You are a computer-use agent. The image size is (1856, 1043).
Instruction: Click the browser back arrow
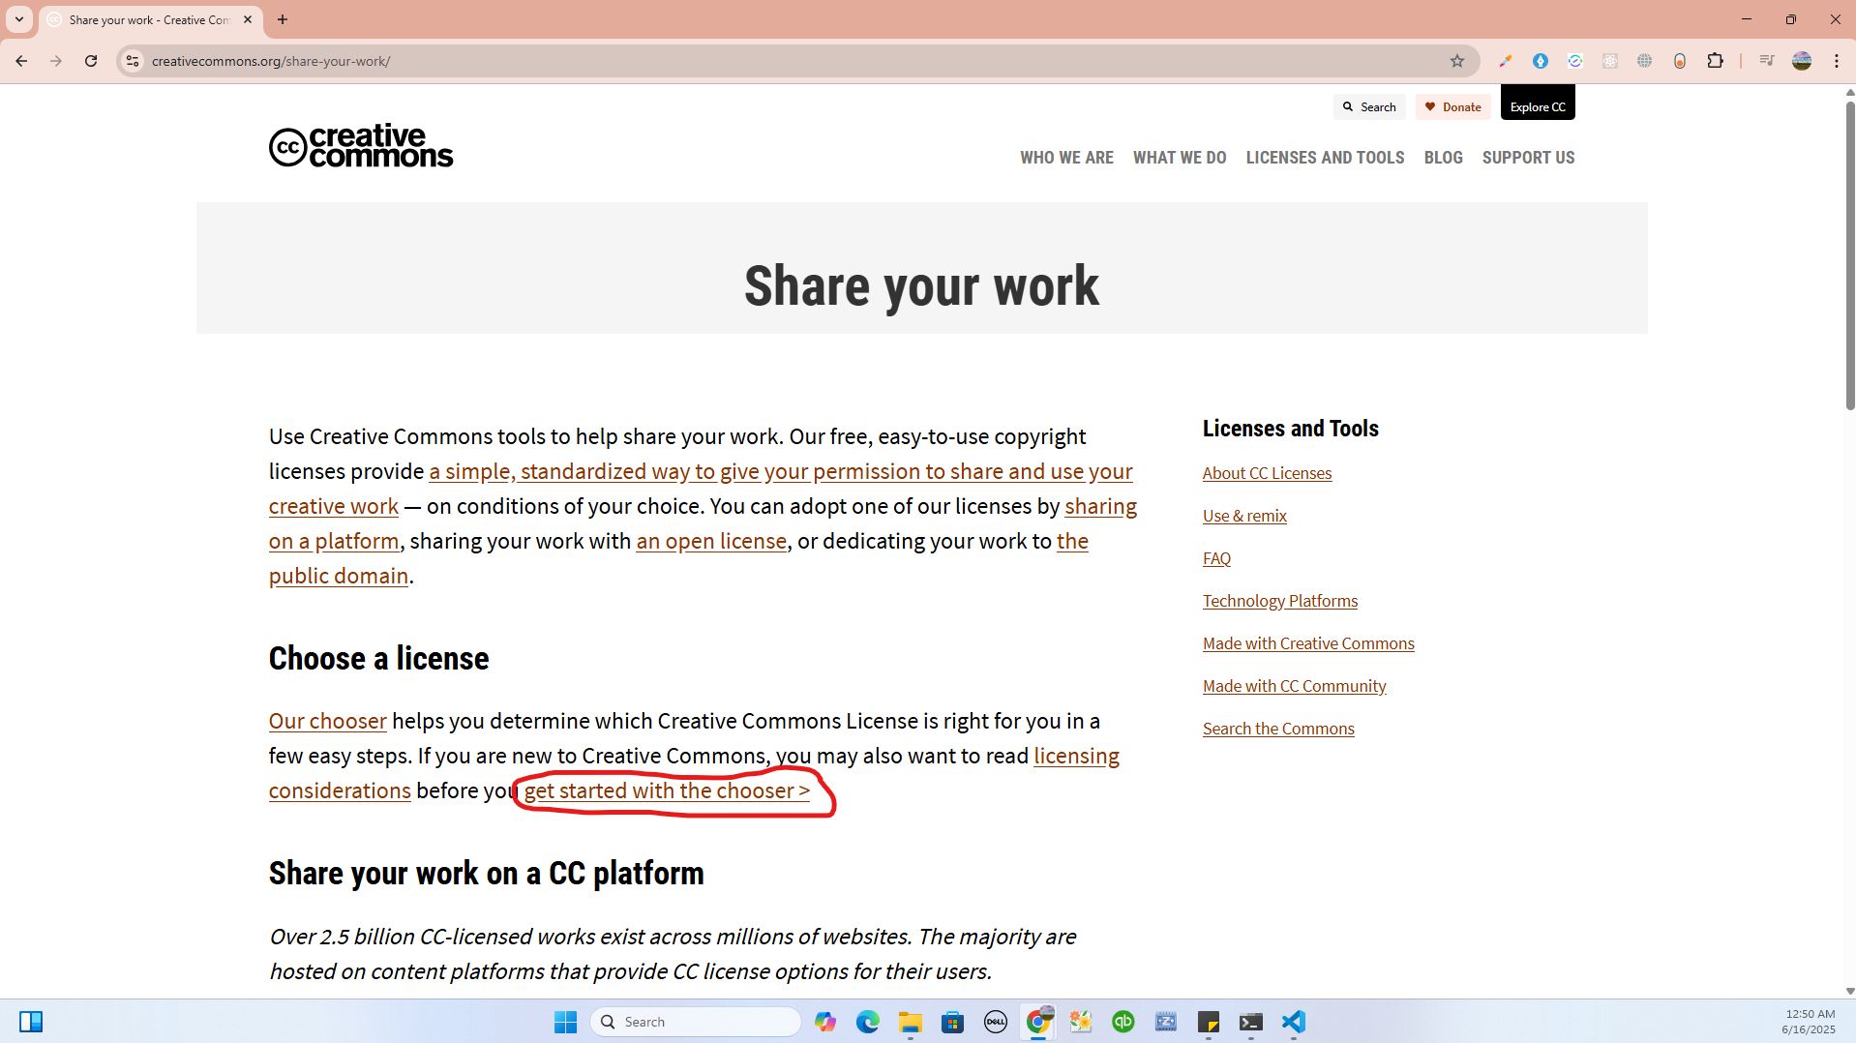tap(21, 61)
